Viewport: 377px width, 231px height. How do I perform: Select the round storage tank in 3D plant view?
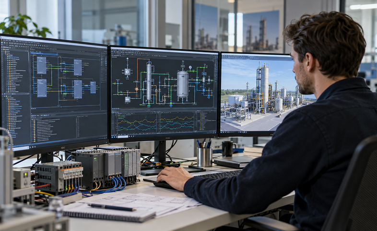click(x=279, y=105)
